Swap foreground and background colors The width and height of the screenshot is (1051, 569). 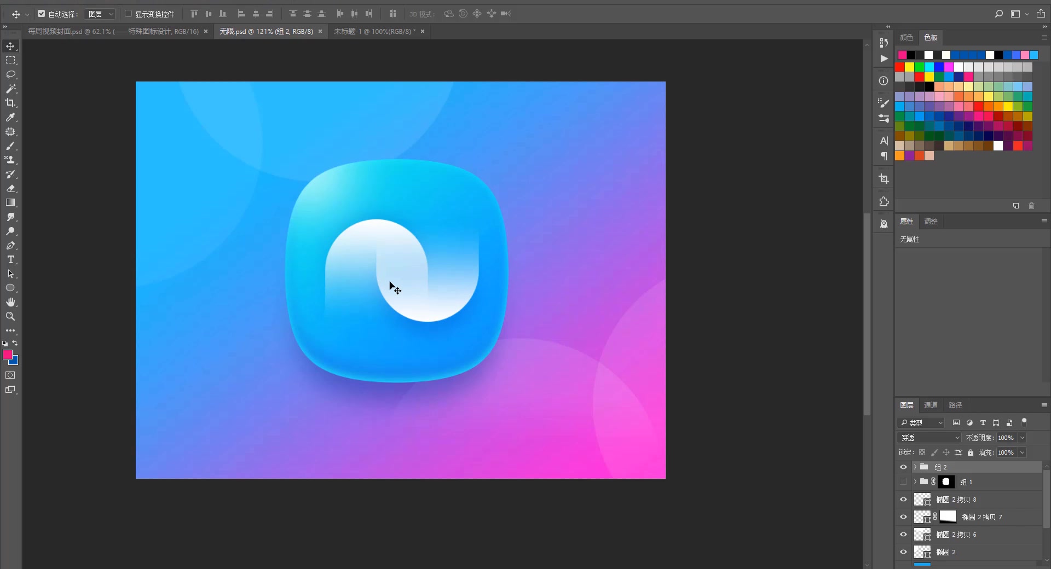(15, 343)
